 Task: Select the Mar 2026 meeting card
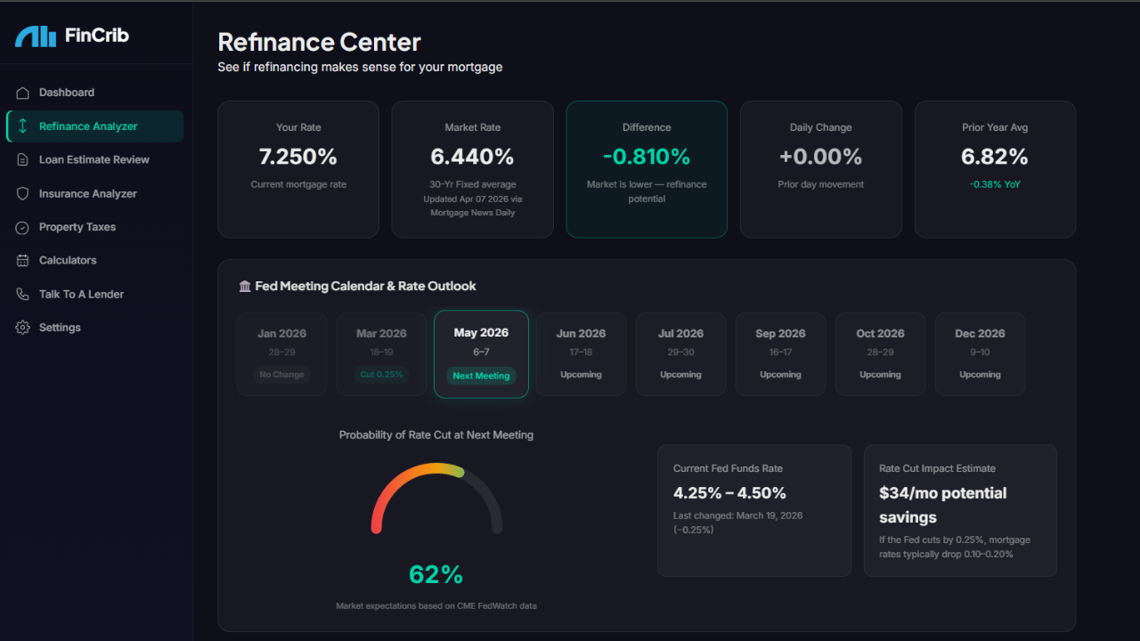[x=381, y=354]
